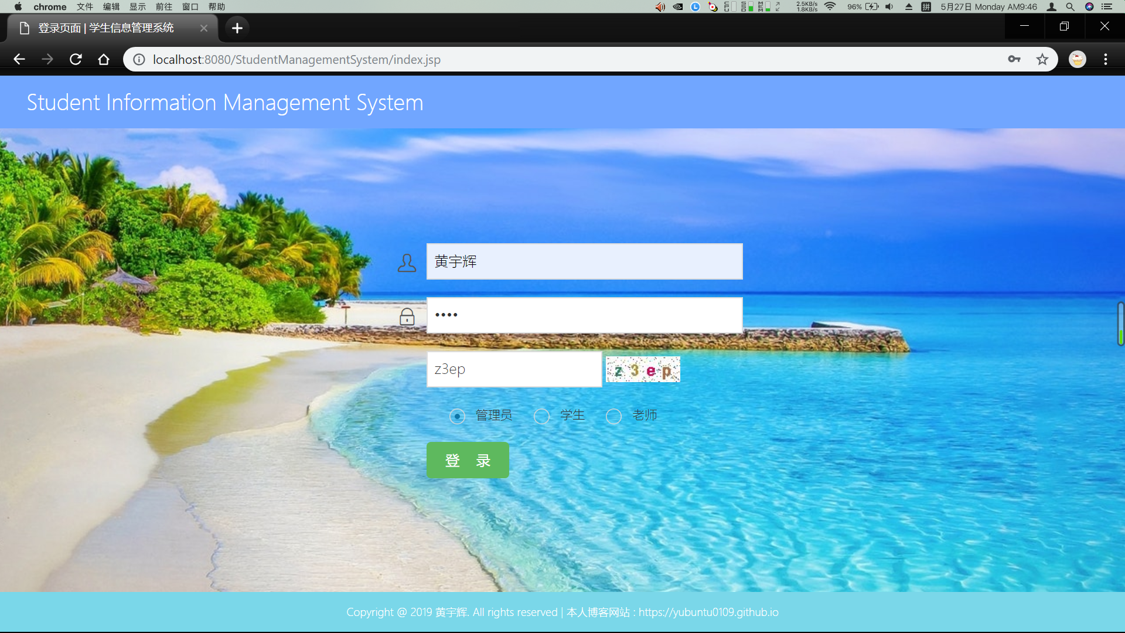This screenshot has height=633, width=1125.
Task: Open the Chrome profile avatar
Action: pos(1077,59)
